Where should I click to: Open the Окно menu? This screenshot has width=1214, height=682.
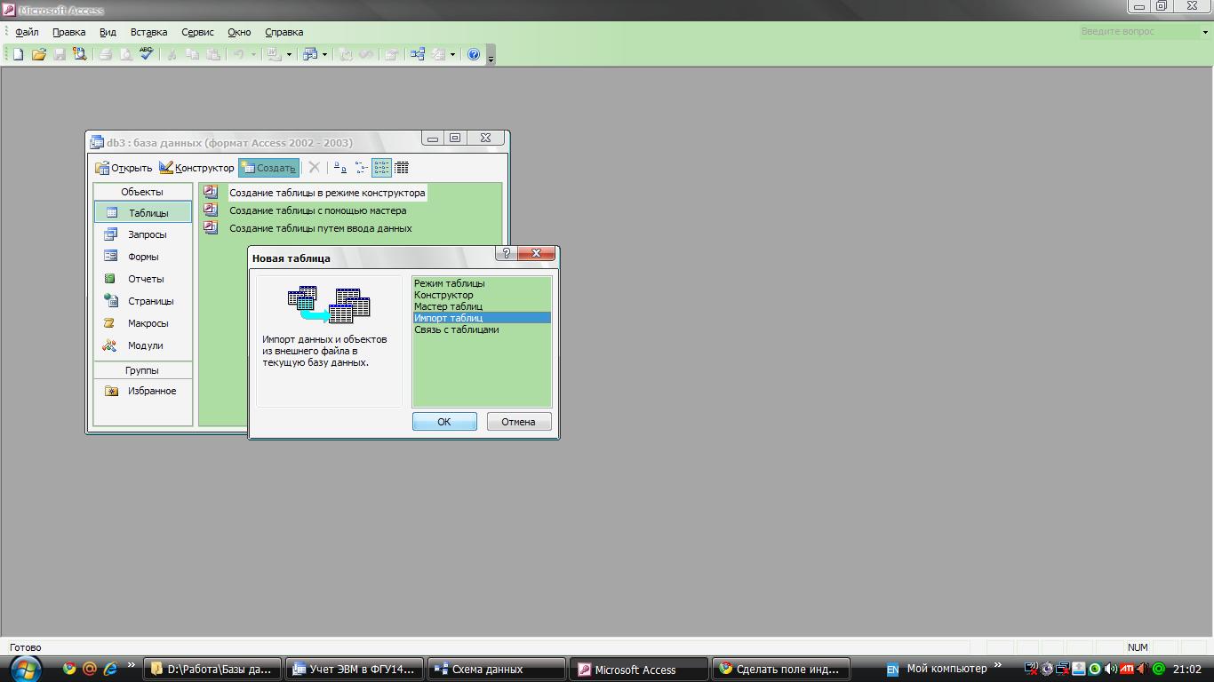pyautogui.click(x=239, y=32)
